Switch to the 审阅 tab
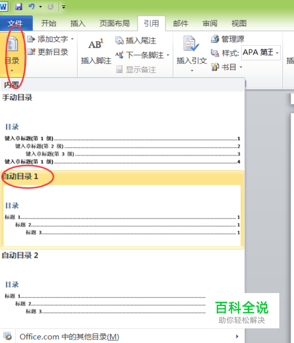This screenshot has height=343, width=294. coord(210,23)
